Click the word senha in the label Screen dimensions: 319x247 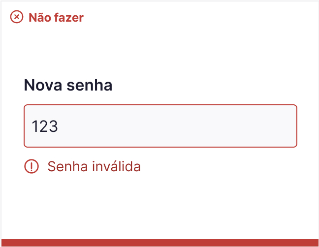90,85
